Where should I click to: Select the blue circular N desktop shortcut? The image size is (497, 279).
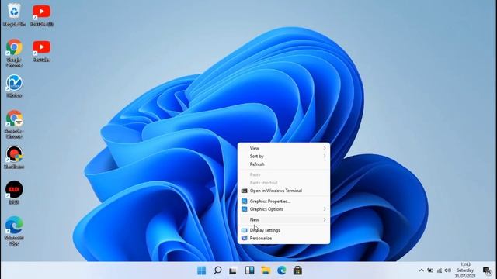(x=14, y=86)
